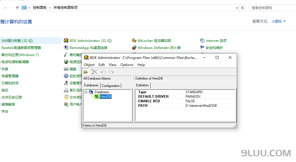Image resolution: width=296 pixels, height=162 pixels.
Task: Click the 控制面板 breadcrumb
Action: 40,8
